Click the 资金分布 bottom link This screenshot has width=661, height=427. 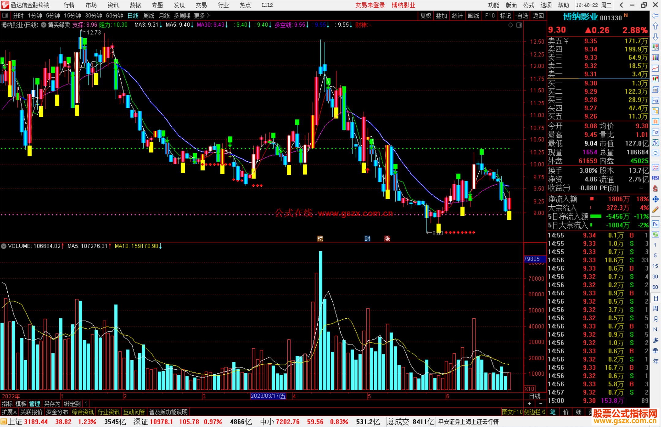[x=57, y=412]
